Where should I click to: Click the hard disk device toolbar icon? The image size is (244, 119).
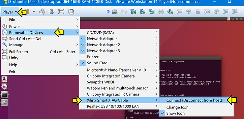coord(115,12)
